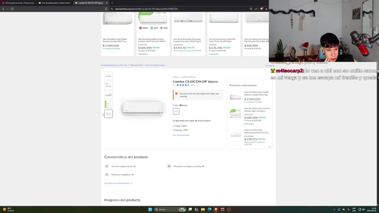Screen dimensions: 379x213
Task: Open top carousel Philco $676.296 card
Action: point(224,34)
